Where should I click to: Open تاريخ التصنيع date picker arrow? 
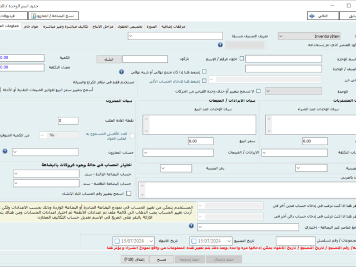tap(229, 241)
